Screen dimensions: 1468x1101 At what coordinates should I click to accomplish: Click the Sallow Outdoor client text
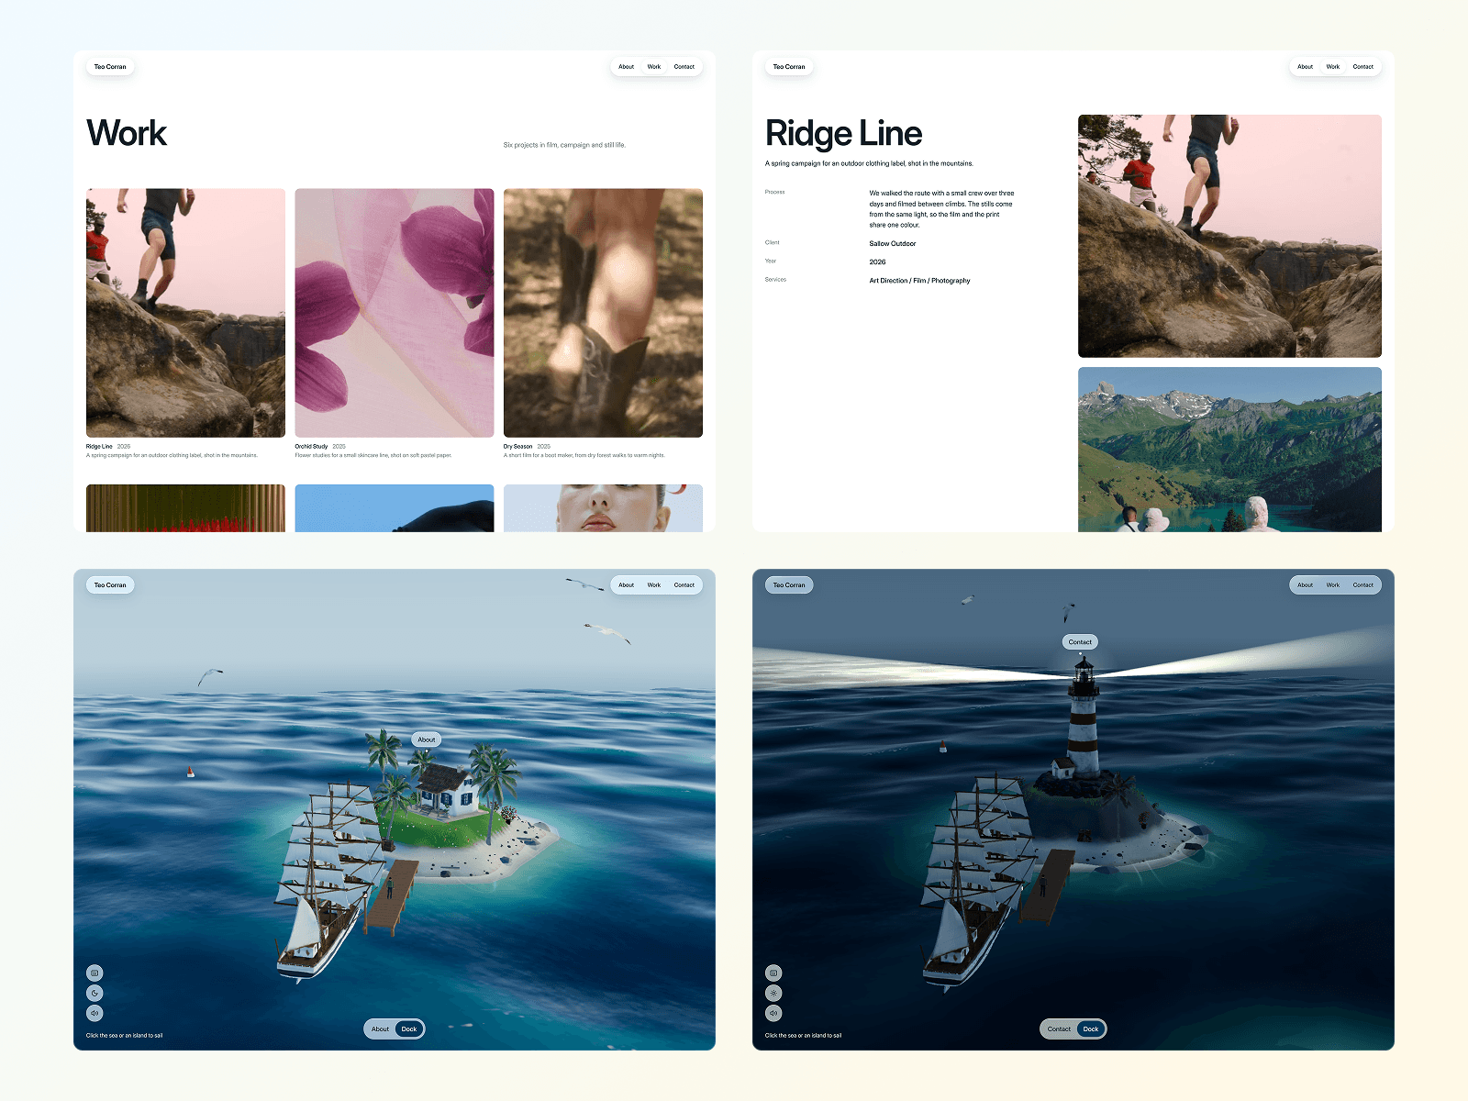893,244
